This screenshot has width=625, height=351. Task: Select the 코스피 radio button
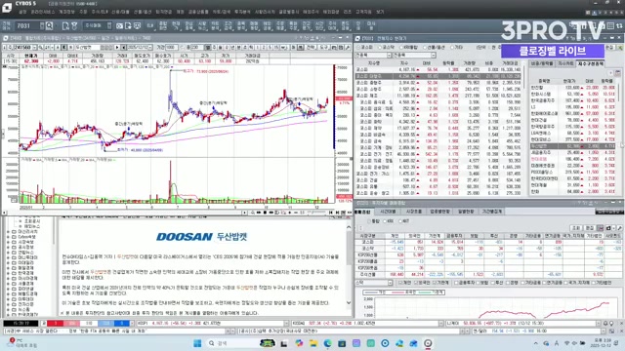pos(358,48)
